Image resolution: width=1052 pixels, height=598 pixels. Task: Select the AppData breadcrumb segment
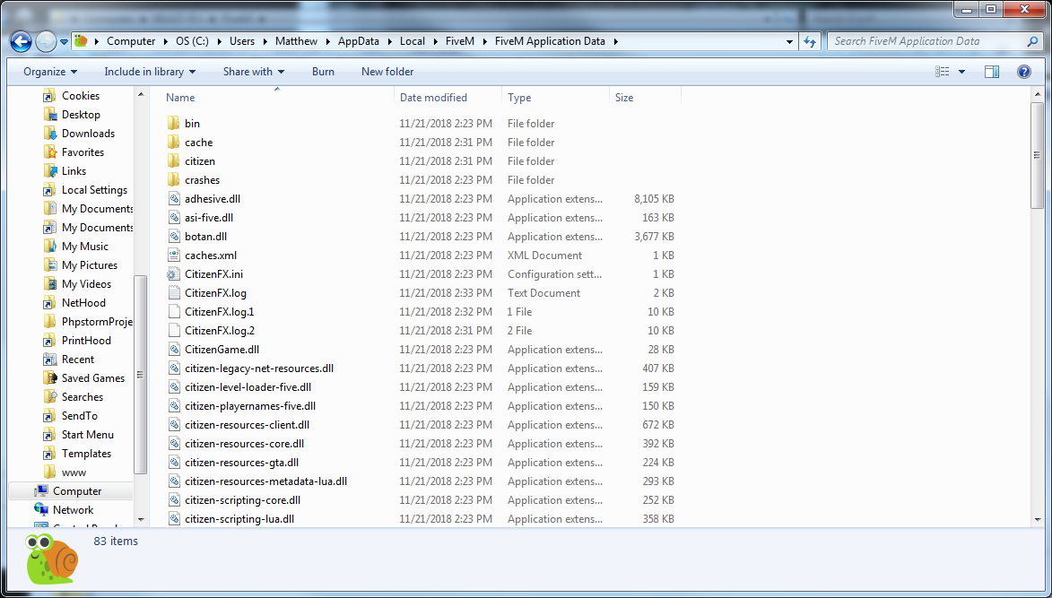[358, 41]
